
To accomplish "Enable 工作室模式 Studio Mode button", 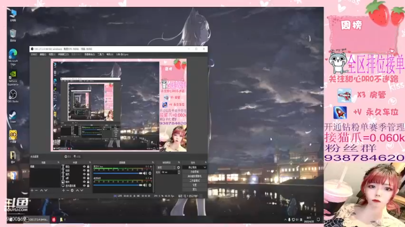I will pos(194,181).
